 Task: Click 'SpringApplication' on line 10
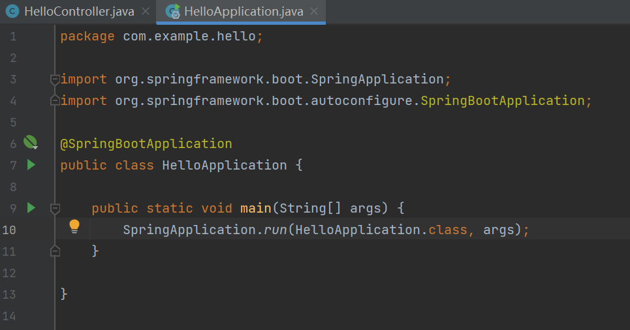coord(189,230)
